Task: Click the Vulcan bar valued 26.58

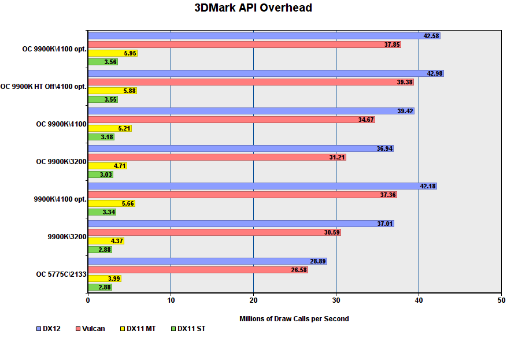Action: [198, 270]
